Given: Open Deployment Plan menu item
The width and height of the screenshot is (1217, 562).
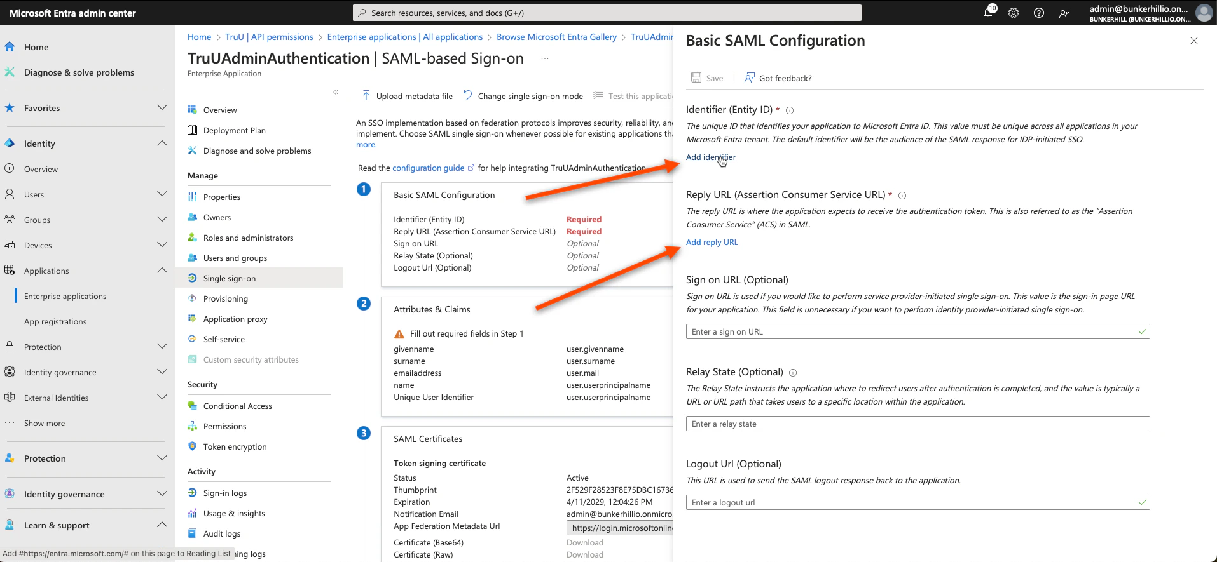Looking at the screenshot, I should pyautogui.click(x=235, y=130).
